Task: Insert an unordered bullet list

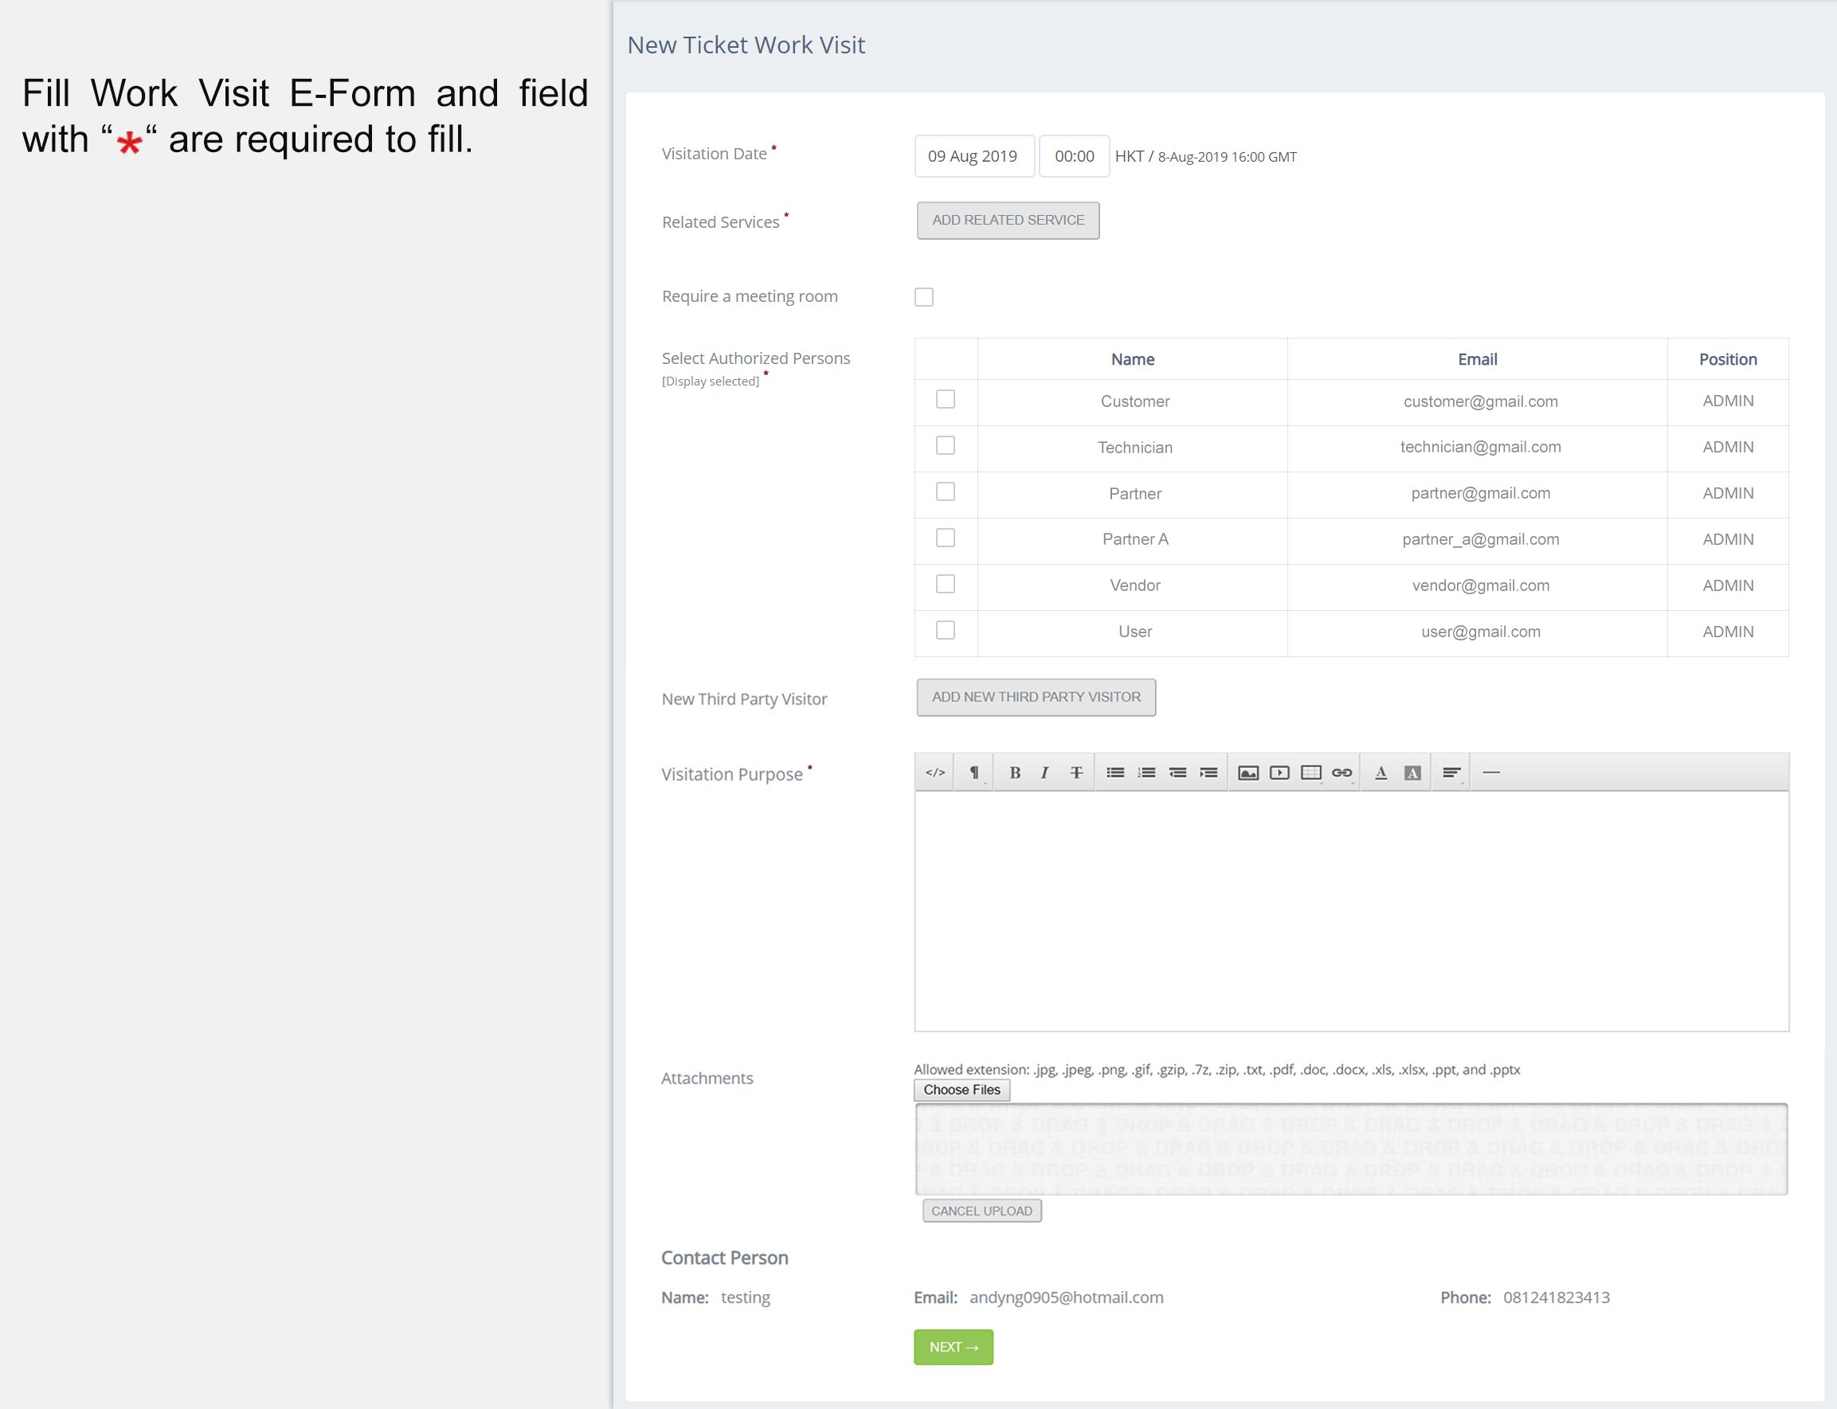Action: coord(1114,773)
